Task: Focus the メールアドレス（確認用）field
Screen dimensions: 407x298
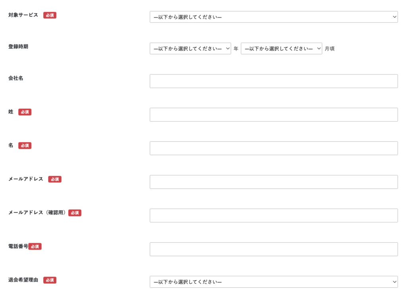Action: click(273, 215)
